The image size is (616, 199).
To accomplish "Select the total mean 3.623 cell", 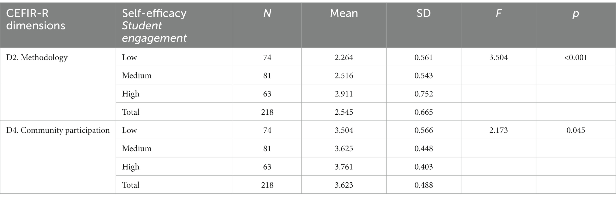I will [x=344, y=185].
